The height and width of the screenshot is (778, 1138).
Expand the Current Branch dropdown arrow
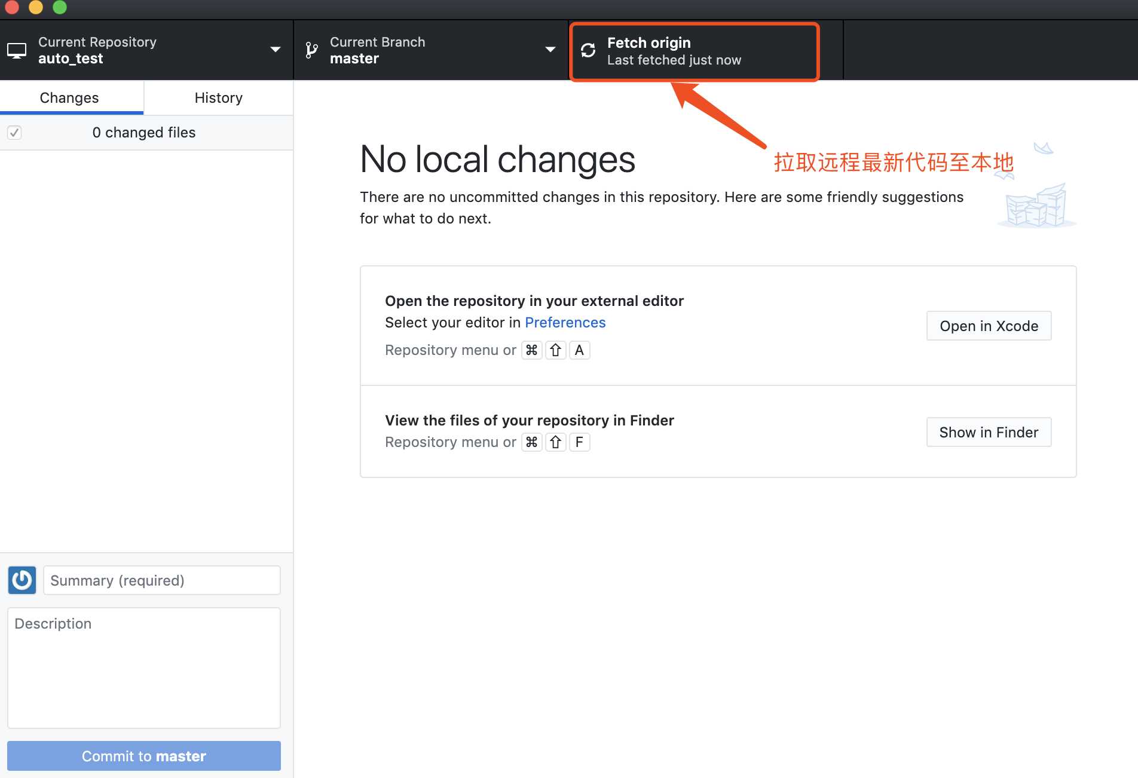point(550,50)
